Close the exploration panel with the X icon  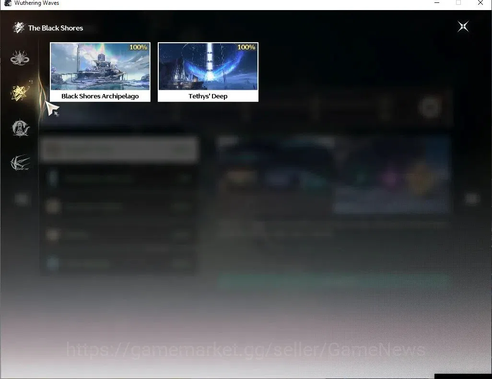point(463,27)
